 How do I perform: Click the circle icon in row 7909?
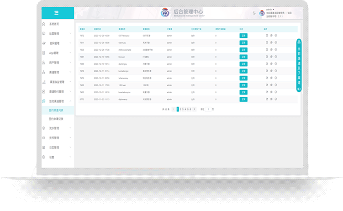point(276,49)
